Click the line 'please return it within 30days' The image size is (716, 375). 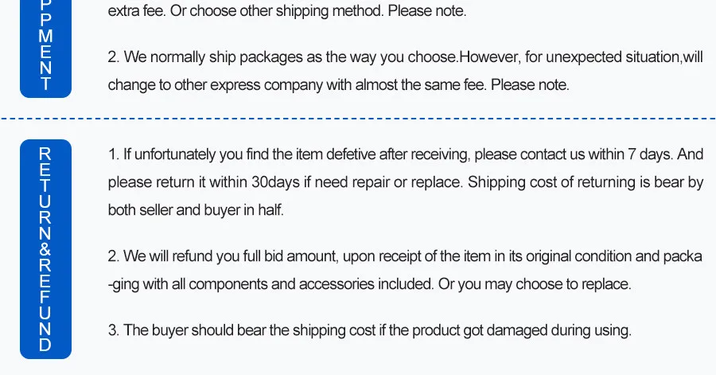[406, 182]
